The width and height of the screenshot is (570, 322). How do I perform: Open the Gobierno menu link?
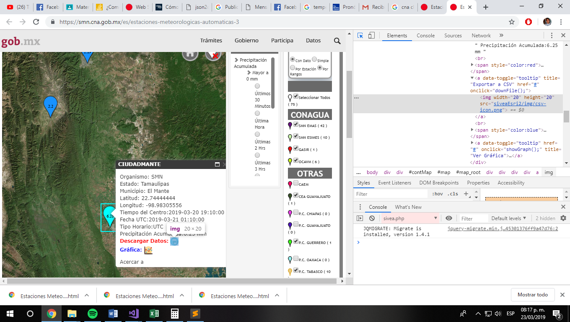click(246, 41)
